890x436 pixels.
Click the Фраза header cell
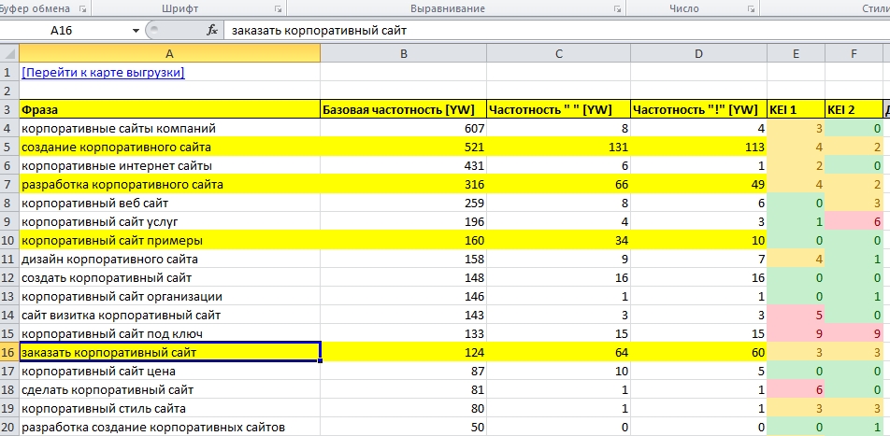170,109
